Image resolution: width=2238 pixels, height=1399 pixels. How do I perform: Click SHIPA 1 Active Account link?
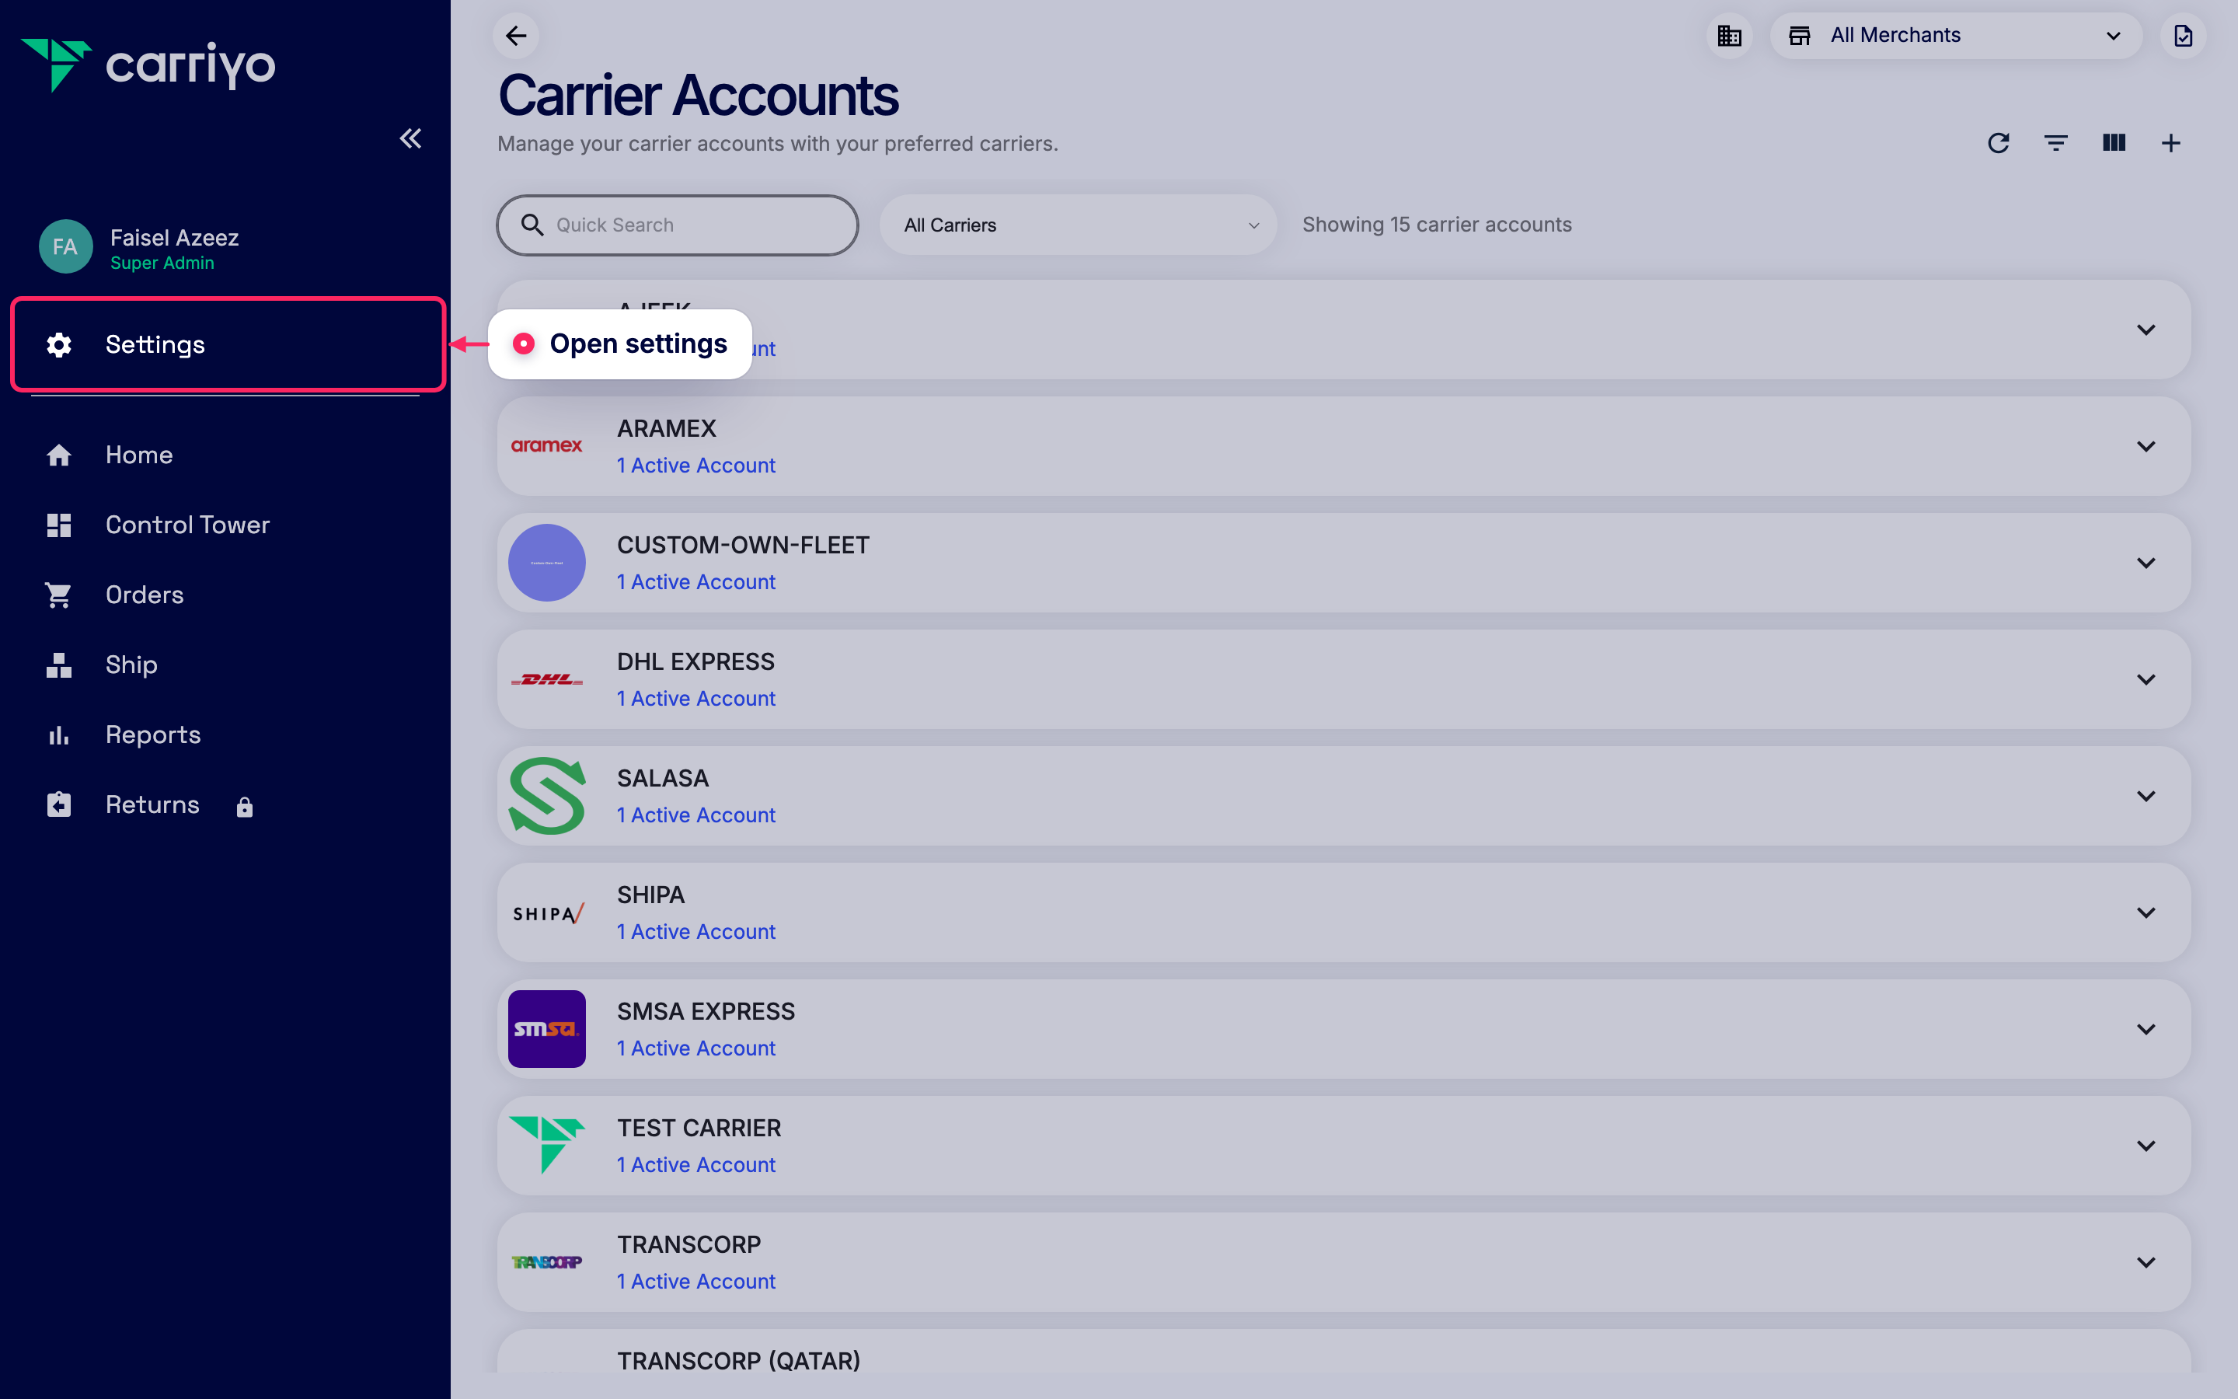click(x=696, y=932)
